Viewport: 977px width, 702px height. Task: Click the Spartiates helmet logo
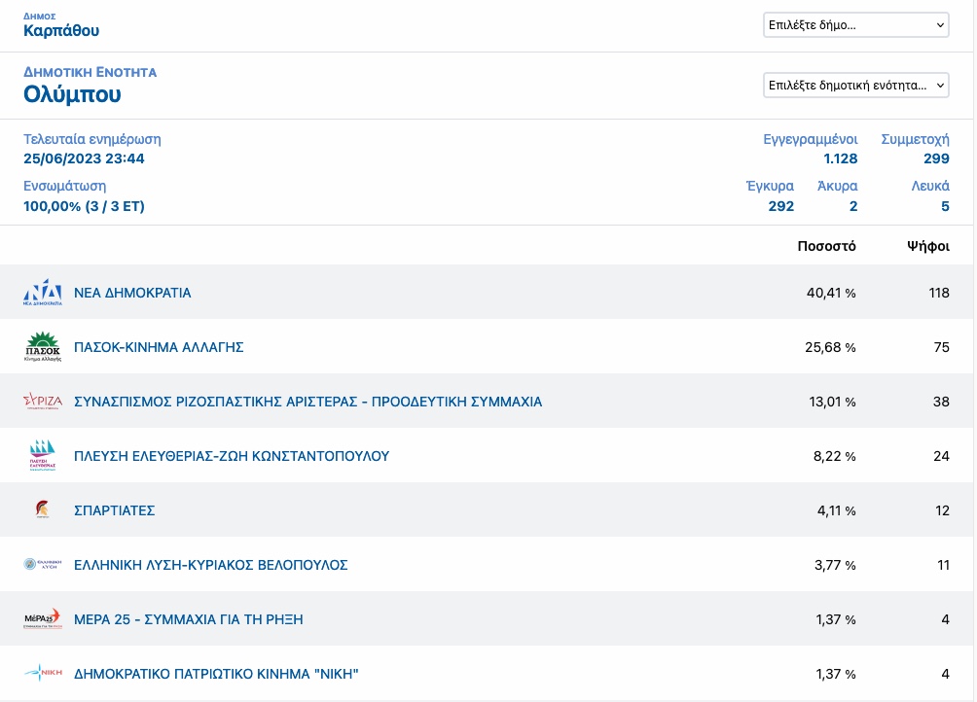tap(43, 509)
